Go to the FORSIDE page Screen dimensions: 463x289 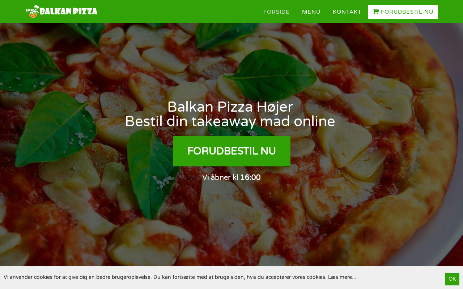pos(276,12)
